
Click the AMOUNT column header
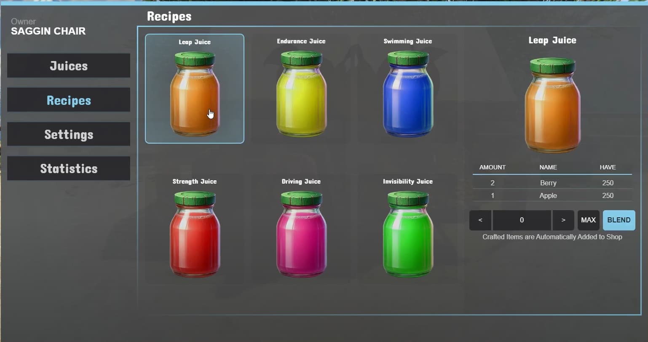point(493,167)
